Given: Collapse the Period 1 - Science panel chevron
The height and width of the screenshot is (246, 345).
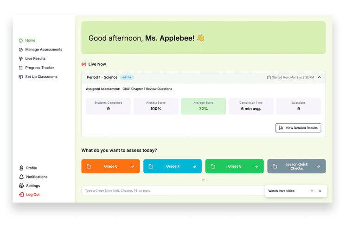Looking at the screenshot, I should pyautogui.click(x=319, y=77).
